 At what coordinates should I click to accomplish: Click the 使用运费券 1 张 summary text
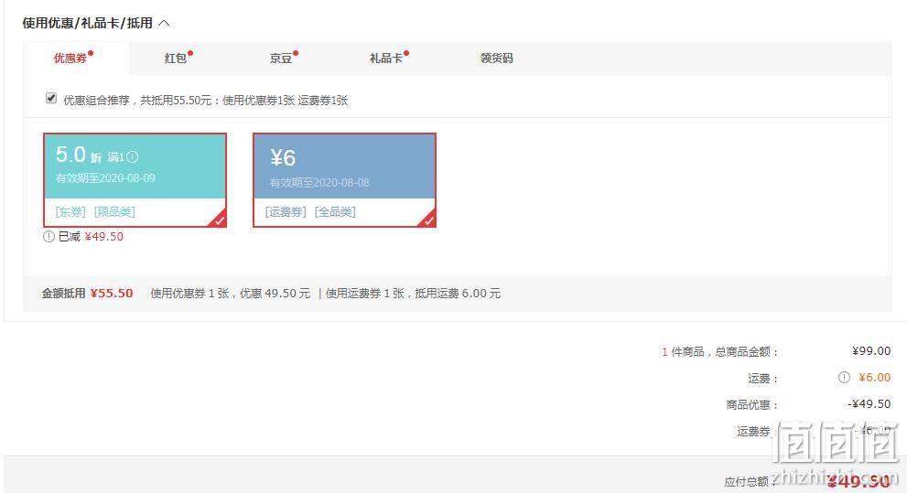point(365,294)
